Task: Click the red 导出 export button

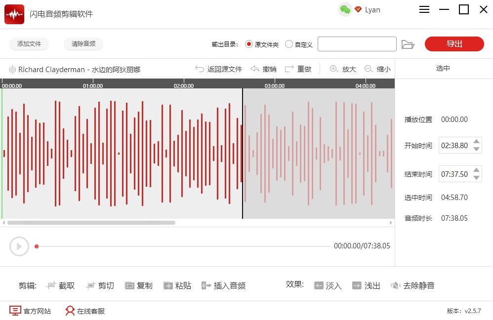Action: (x=454, y=44)
